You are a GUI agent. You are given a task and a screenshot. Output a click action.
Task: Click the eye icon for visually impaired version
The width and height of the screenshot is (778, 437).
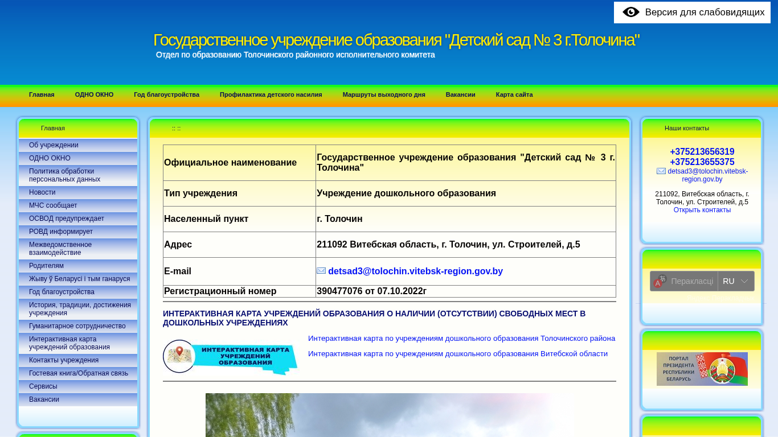630,13
